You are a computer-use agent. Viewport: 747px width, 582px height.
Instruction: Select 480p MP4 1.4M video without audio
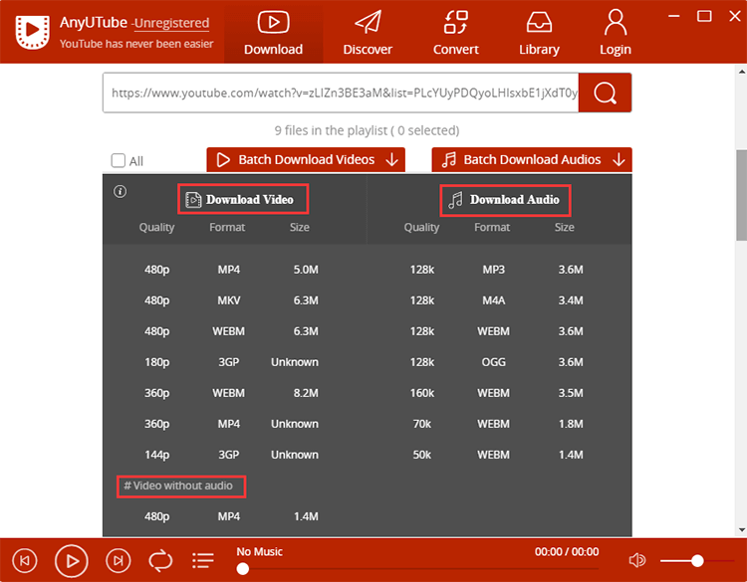(x=231, y=516)
